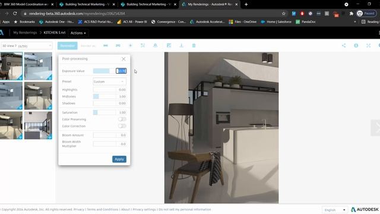The width and height of the screenshot is (380, 214).
Task: Click the post-processing adjust icon in toolbar
Action: point(169,45)
